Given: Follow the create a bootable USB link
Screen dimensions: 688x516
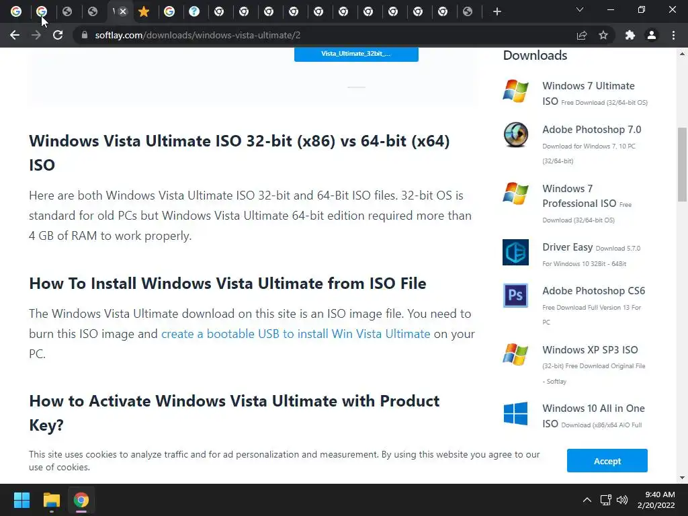Looking at the screenshot, I should 296,334.
